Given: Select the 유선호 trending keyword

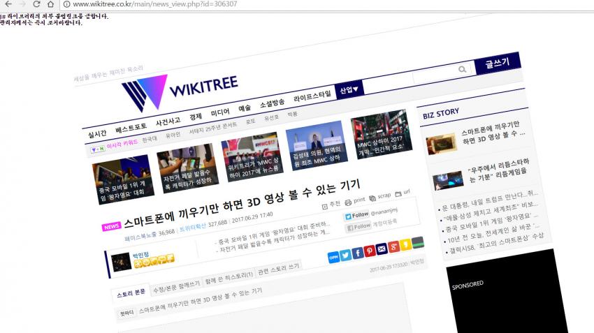Looking at the screenshot, I should 271,118.
